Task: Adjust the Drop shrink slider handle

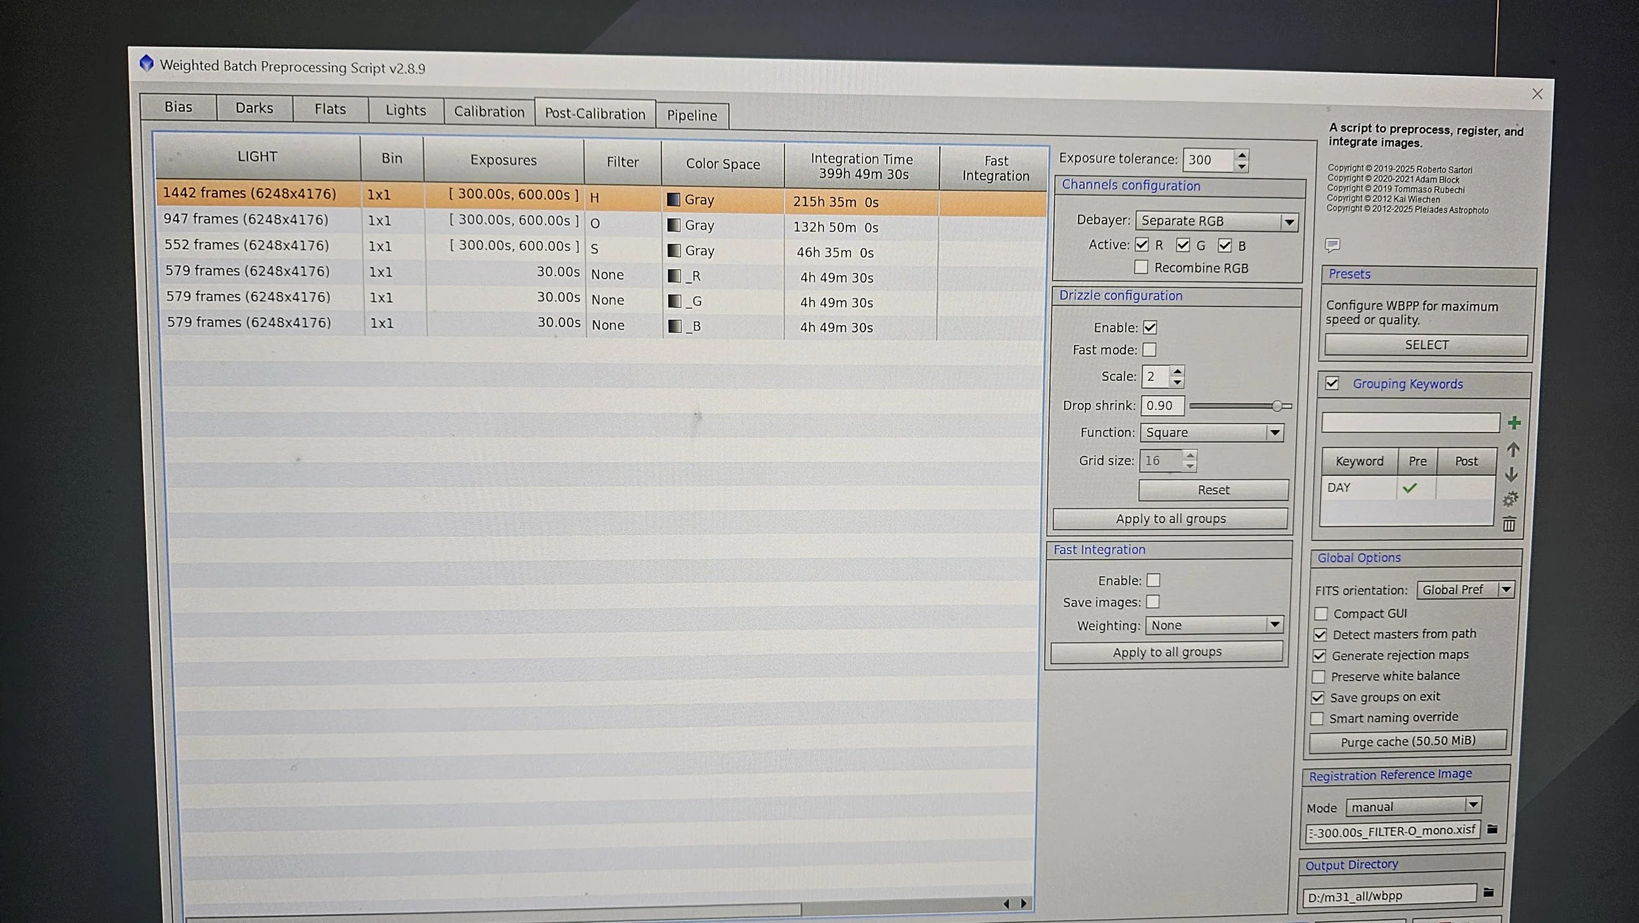Action: coord(1276,406)
